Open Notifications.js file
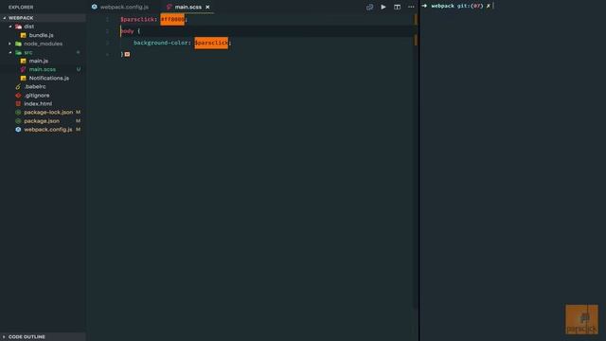606x341 pixels. coord(49,78)
